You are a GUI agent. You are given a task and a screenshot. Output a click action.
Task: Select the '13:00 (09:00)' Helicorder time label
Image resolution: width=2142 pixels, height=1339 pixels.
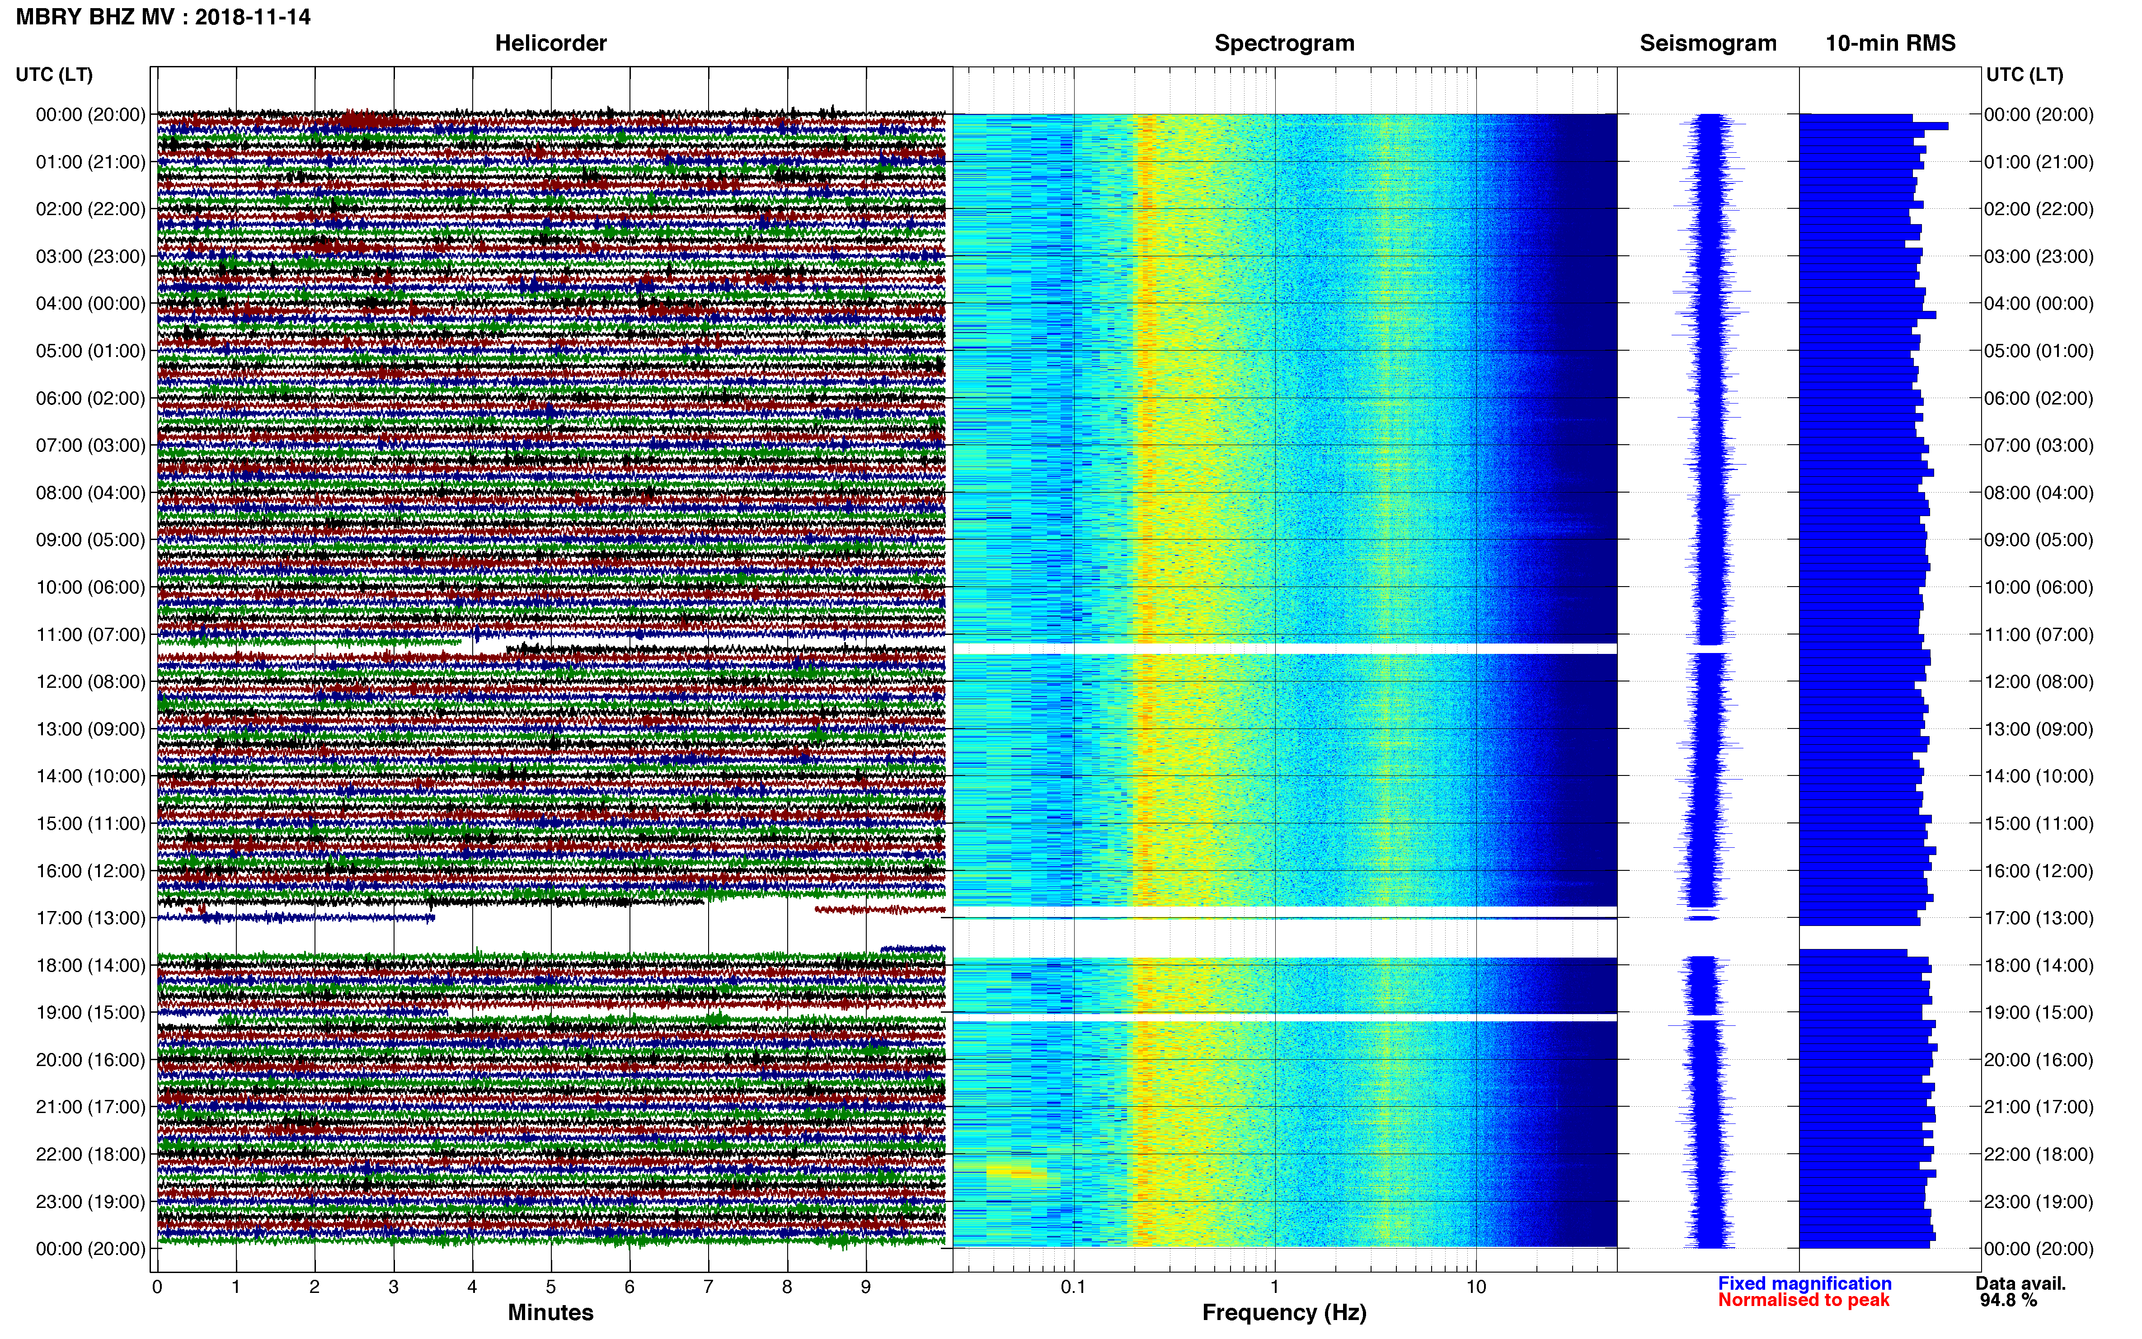90,729
